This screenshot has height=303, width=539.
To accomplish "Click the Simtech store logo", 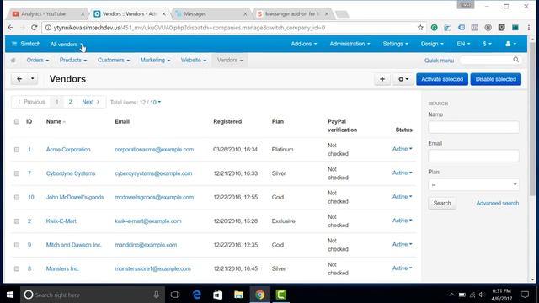I will point(26,44).
